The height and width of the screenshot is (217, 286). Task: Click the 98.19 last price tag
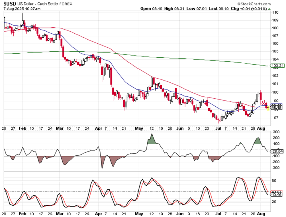276,108
